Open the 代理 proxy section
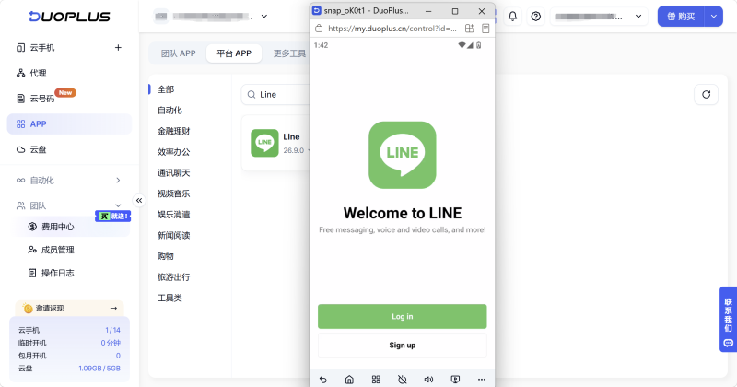The width and height of the screenshot is (737, 387). [38, 73]
